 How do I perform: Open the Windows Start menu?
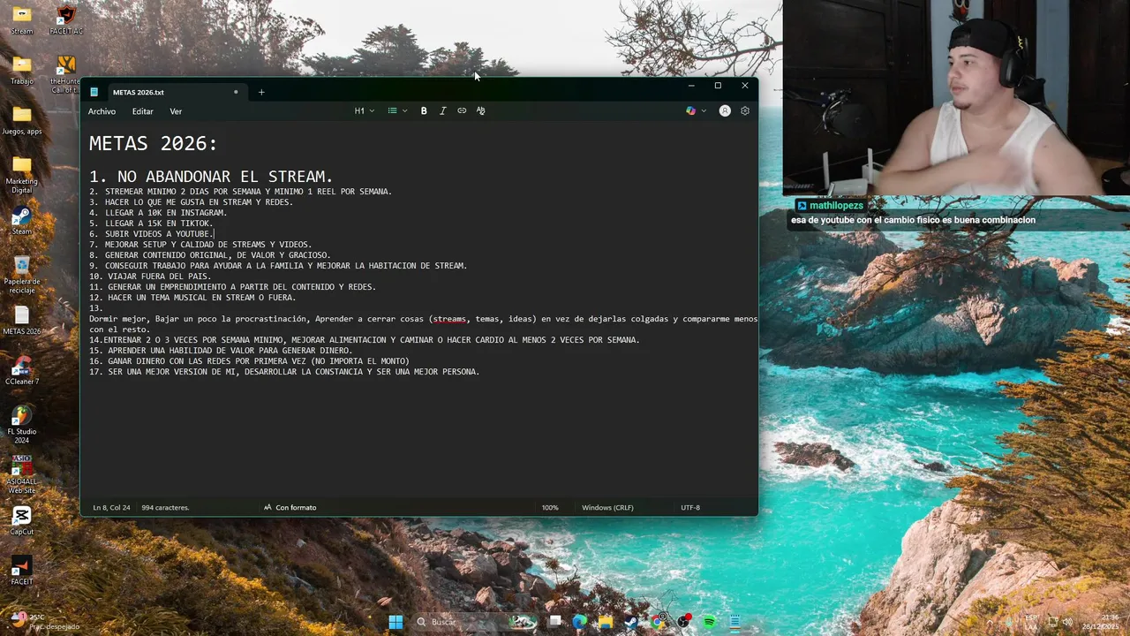pyautogui.click(x=395, y=622)
